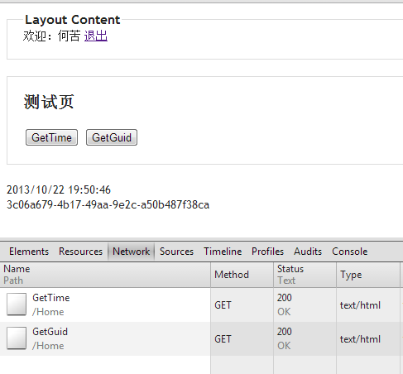403x374 pixels.
Task: Open the Console tab
Action: 350,252
